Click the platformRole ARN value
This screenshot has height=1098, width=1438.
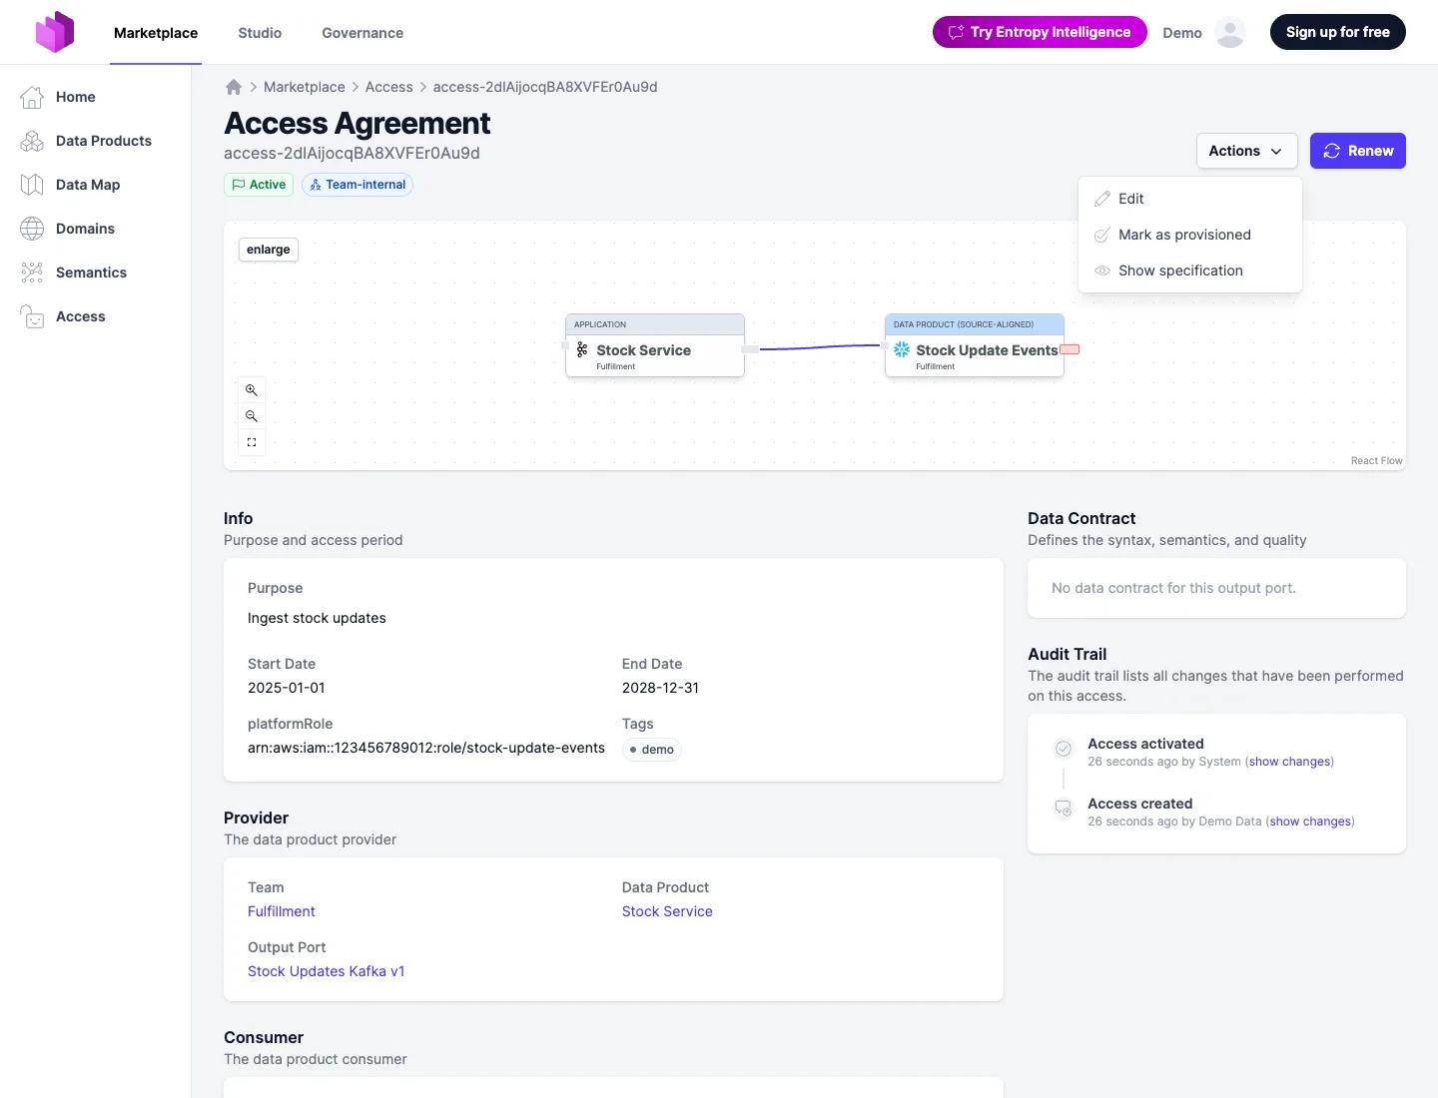point(426,748)
